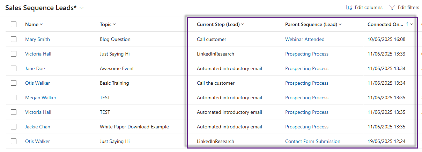Open the Webinar Attended sequence link
The width and height of the screenshot is (422, 152).
(x=305, y=39)
